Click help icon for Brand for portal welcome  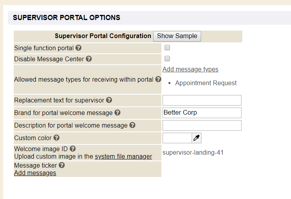117,113
